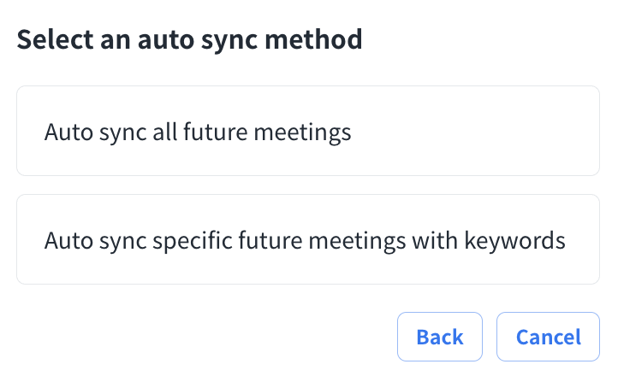Screen dimensions: 618x376
Task: Return using the blue Back link button
Action: tap(439, 337)
